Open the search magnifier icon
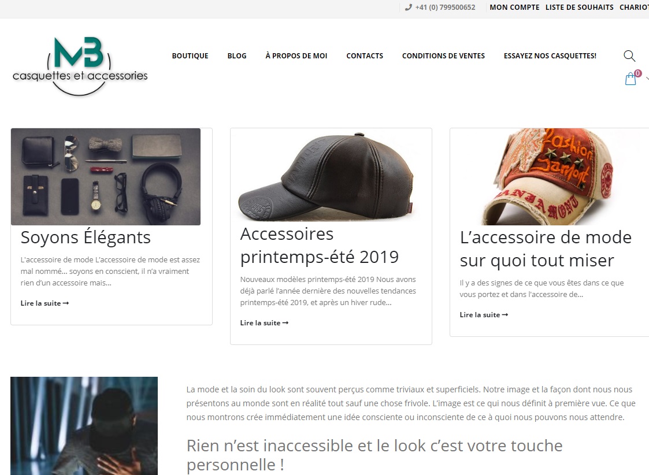 coord(629,56)
